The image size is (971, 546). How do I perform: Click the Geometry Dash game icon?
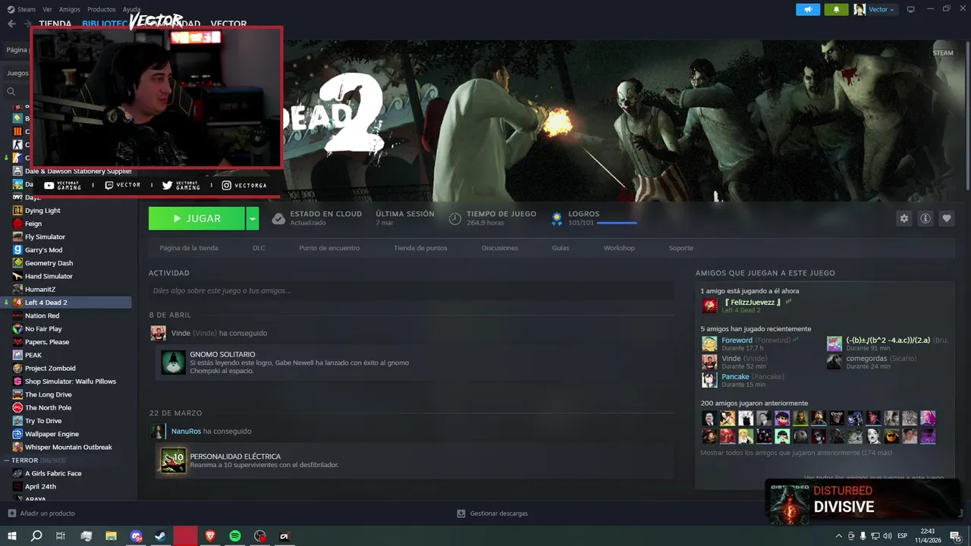(x=17, y=263)
